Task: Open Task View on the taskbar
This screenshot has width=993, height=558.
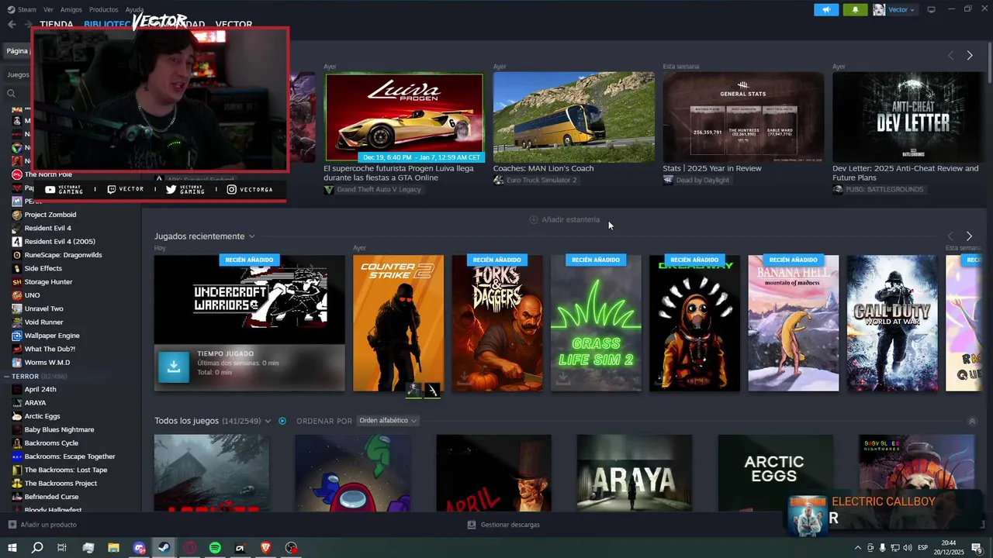Action: [x=62, y=548]
